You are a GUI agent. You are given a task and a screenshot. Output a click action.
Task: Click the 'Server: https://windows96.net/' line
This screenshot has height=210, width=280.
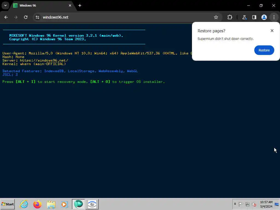pos(35,60)
